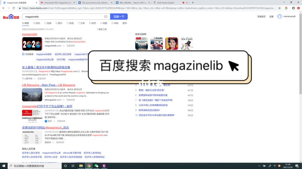Click recommended search 外刊下载
Image resolution: width=302 pixels, height=169 pixels.
(x=61, y=60)
